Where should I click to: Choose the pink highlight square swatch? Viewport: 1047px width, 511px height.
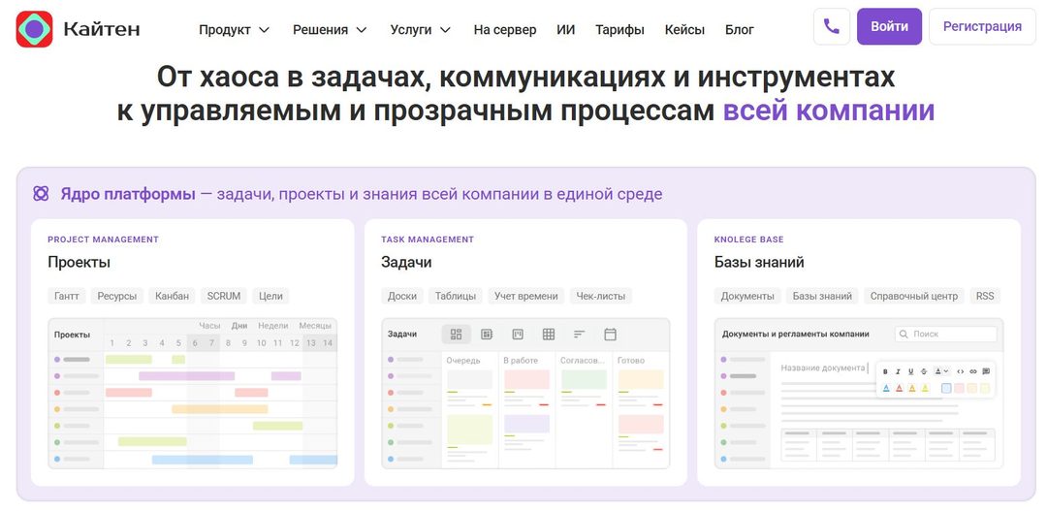(x=959, y=388)
